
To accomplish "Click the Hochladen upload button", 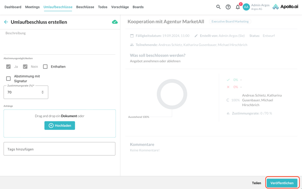I will tap(60, 125).
